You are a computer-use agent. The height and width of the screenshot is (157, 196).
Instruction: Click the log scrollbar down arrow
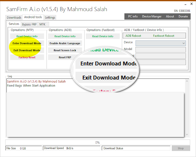[187, 135]
